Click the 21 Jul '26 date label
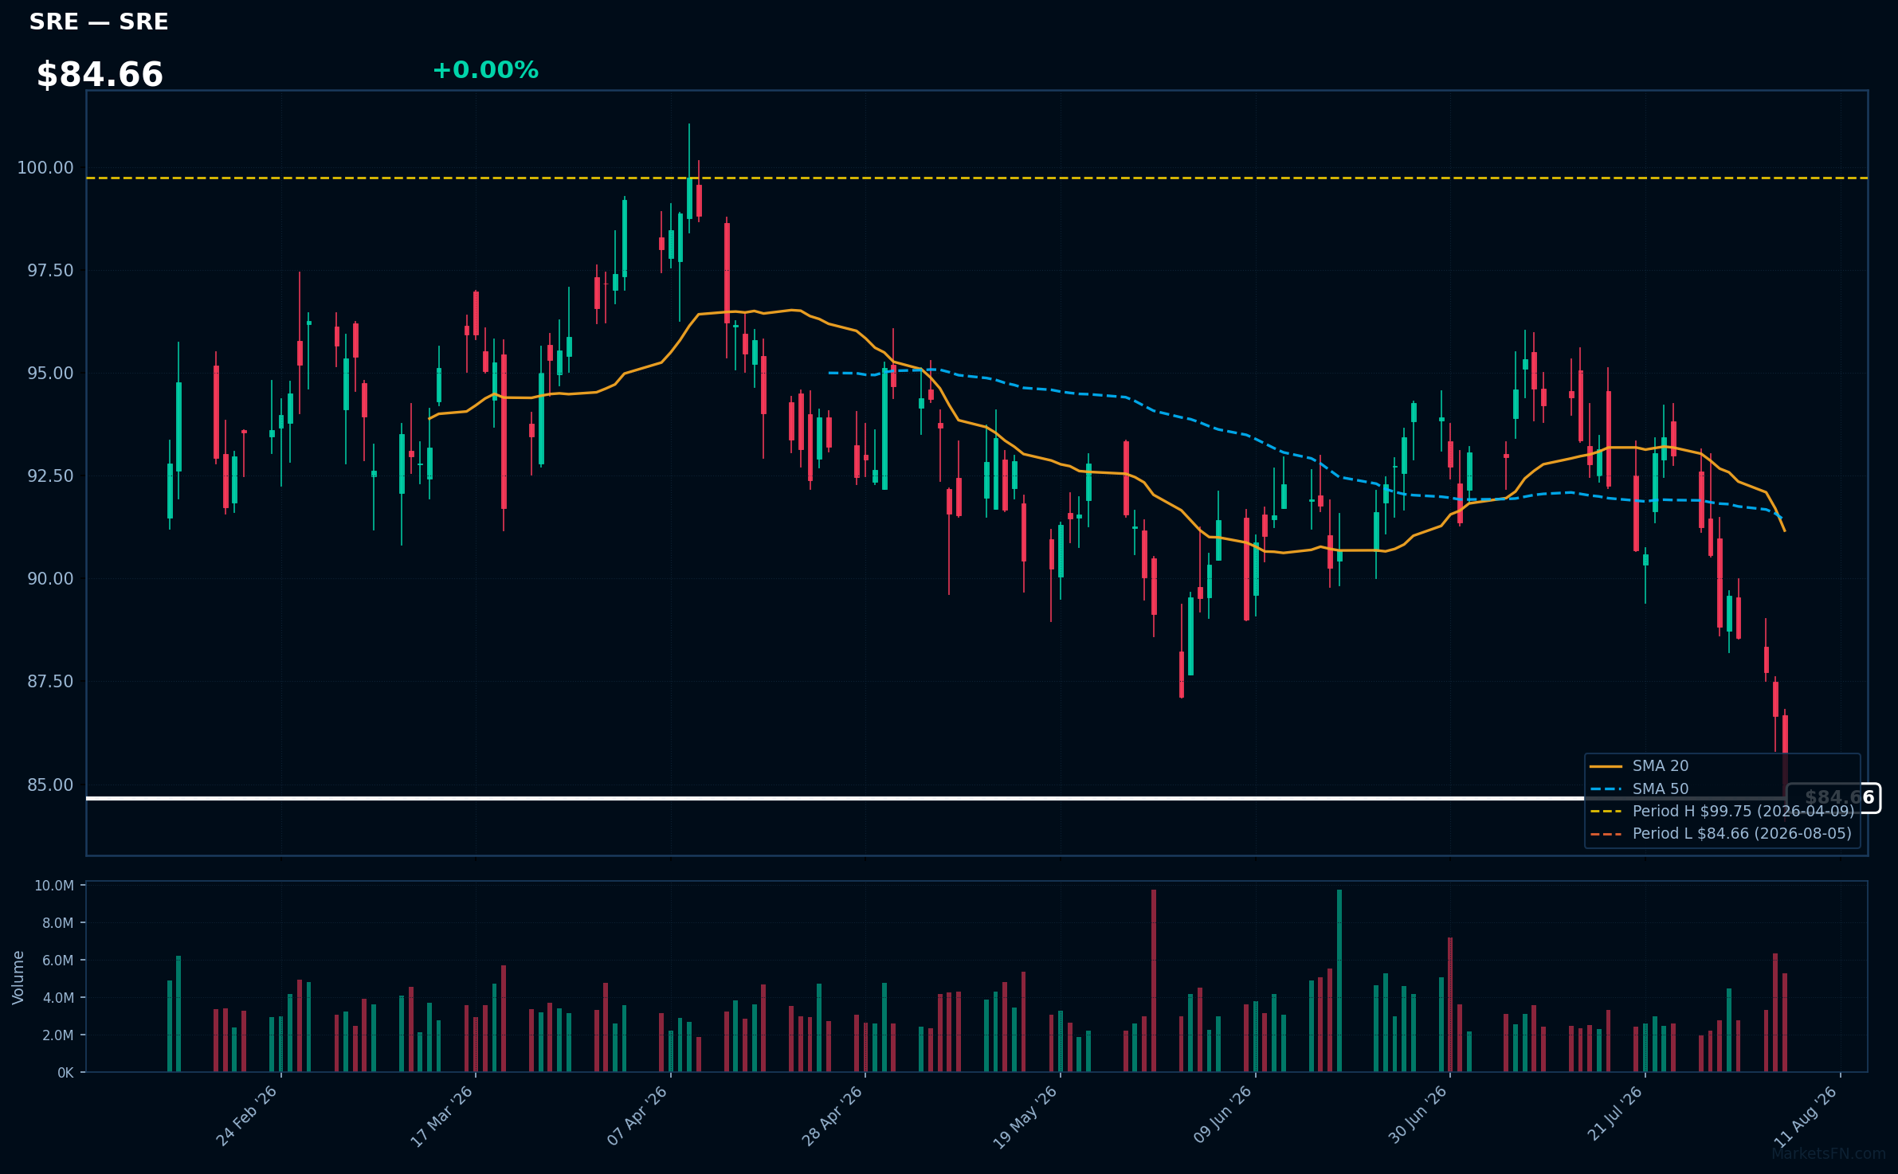Image resolution: width=1898 pixels, height=1174 pixels. point(1614,1114)
